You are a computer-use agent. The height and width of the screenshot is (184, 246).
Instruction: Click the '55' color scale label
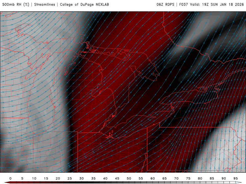[x=141, y=178]
